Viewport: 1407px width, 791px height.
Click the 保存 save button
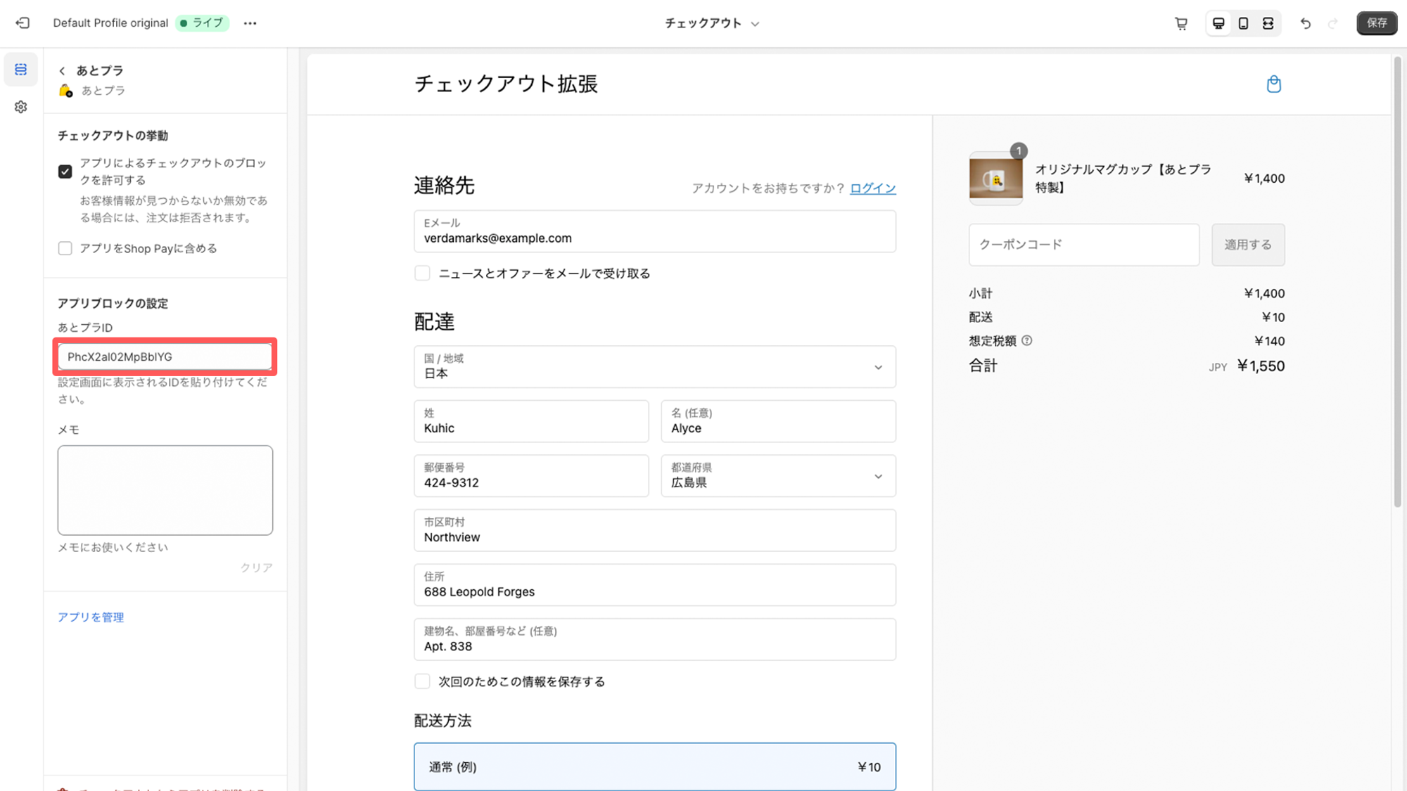(1377, 23)
